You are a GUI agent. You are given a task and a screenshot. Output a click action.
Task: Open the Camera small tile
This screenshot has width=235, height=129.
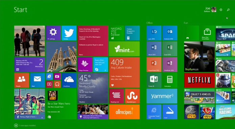click(57, 76)
